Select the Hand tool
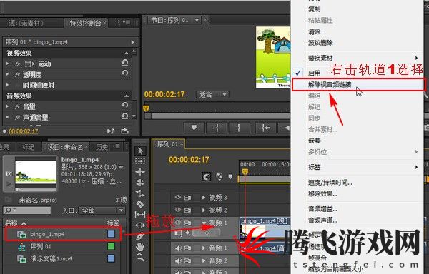Image resolution: width=429 pixels, height=274 pixels. (140, 247)
